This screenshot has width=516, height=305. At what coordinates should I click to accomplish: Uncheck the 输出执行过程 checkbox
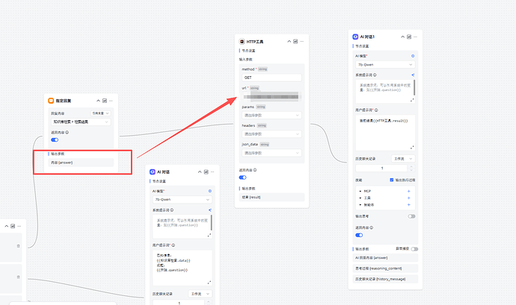(391, 180)
